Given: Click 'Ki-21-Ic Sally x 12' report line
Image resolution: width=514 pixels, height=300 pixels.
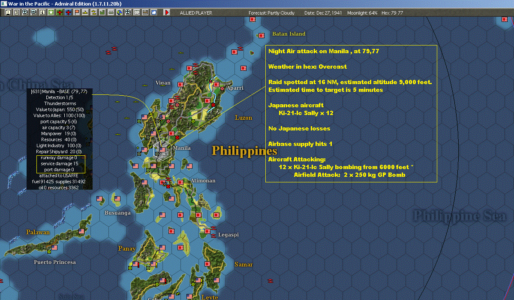Looking at the screenshot, I should 306,113.
